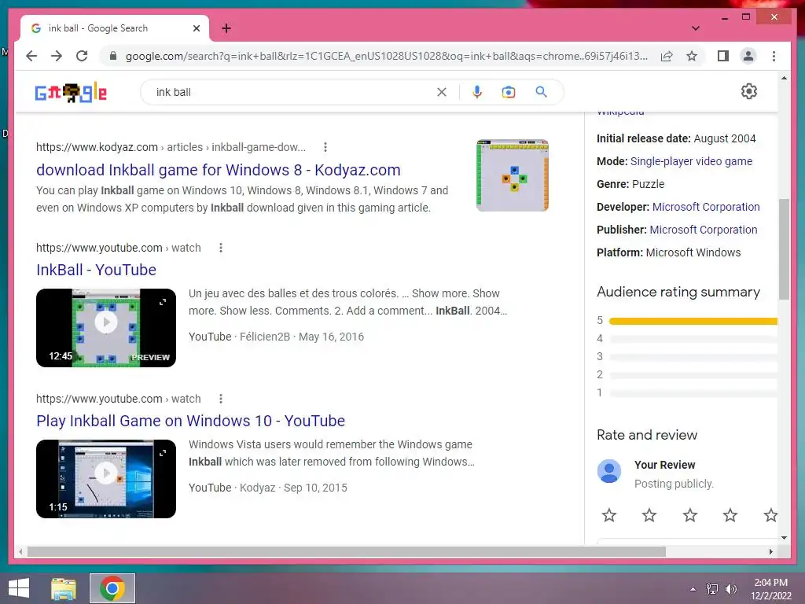The height and width of the screenshot is (604, 805).
Task: Open the options menu for the Play Inkball Game result
Action: tap(221, 399)
